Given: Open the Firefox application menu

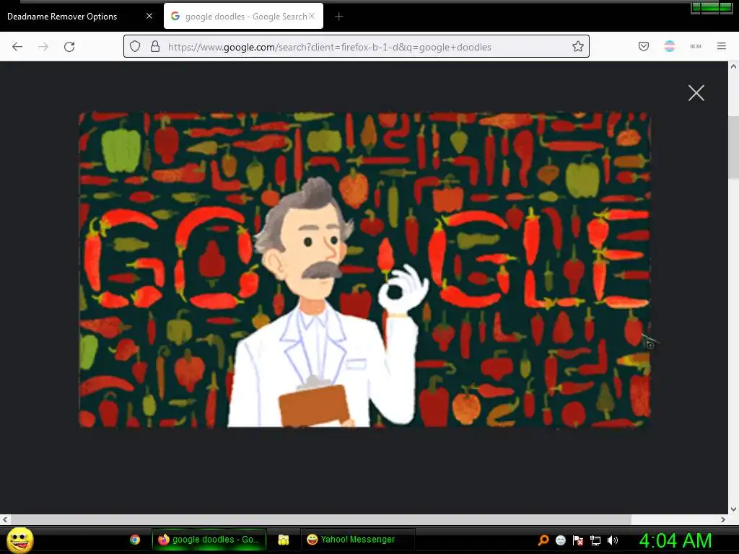Looking at the screenshot, I should 722,46.
